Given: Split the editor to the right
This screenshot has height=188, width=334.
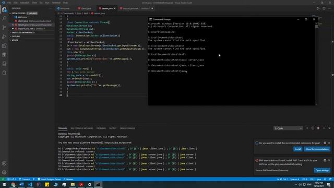Looking at the screenshot, I should pos(324,8).
